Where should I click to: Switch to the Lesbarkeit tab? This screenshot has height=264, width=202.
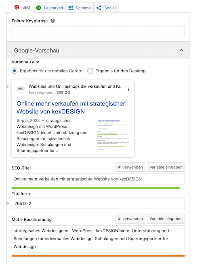click(49, 8)
